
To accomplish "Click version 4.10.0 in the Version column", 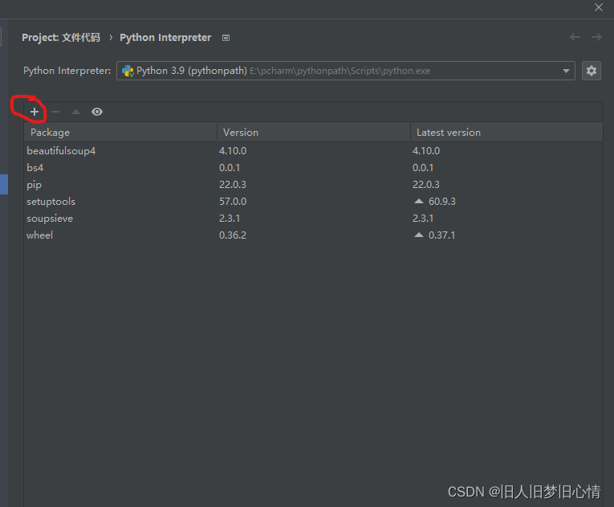I will 233,151.
